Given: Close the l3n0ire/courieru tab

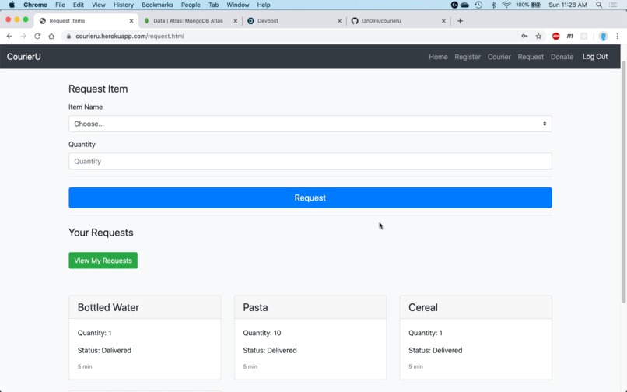Looking at the screenshot, I should coord(443,21).
